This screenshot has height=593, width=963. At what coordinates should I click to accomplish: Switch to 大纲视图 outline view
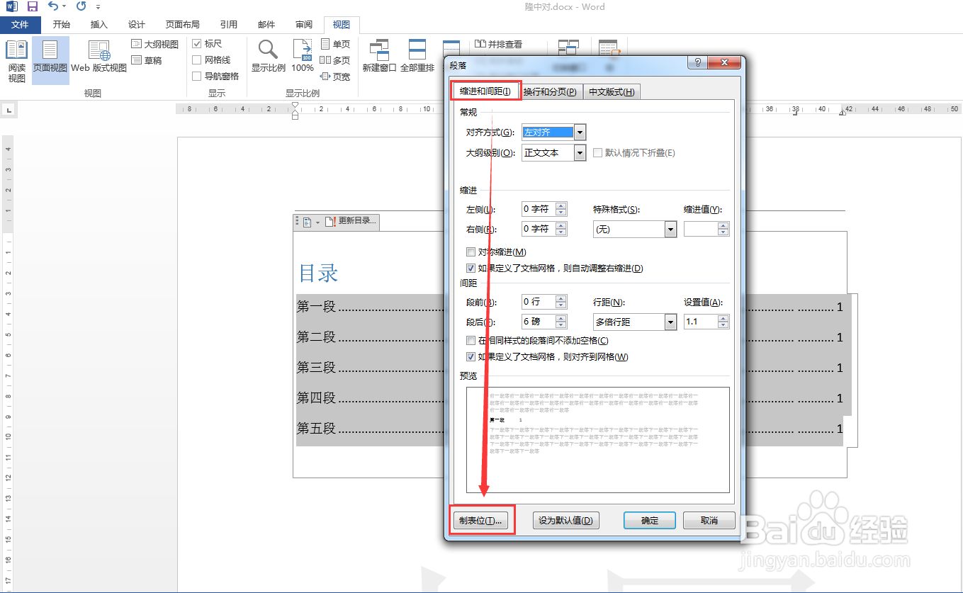click(x=154, y=44)
